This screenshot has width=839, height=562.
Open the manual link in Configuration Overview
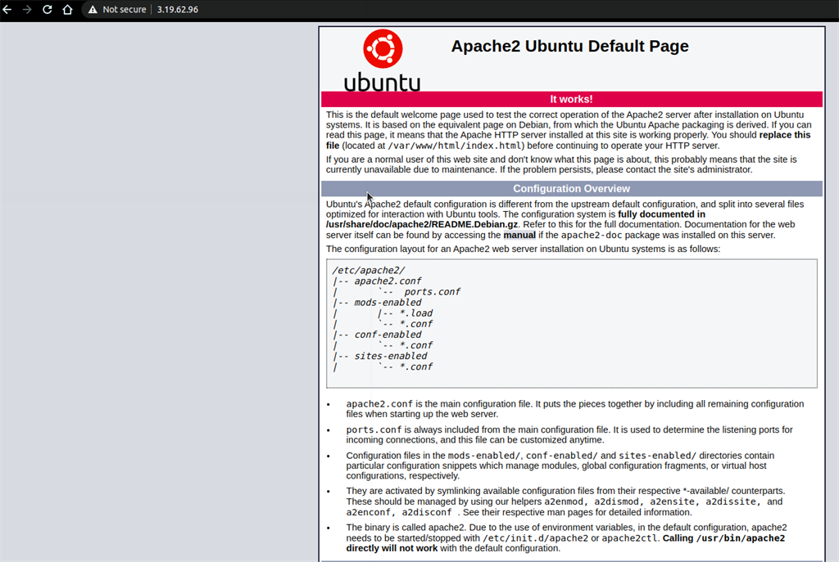519,235
